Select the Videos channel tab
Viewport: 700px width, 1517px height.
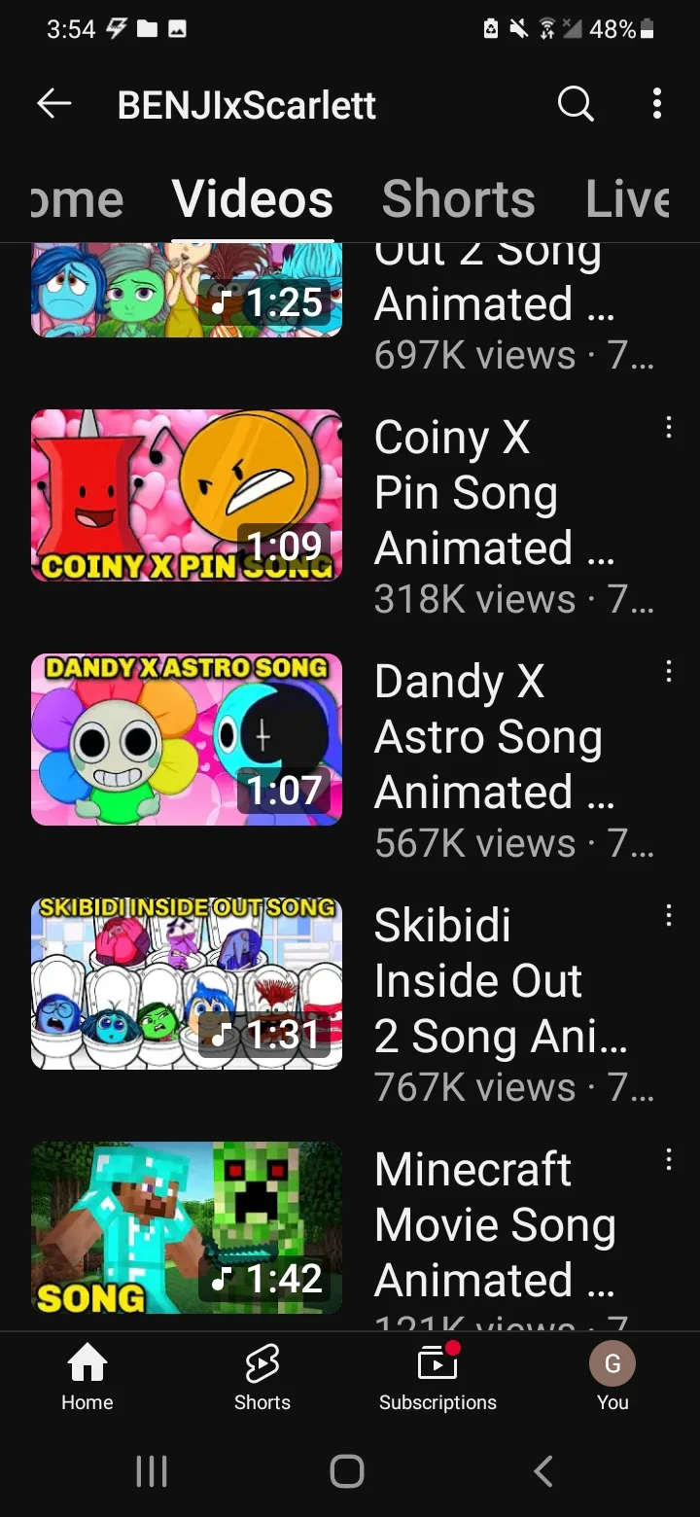pos(253,199)
